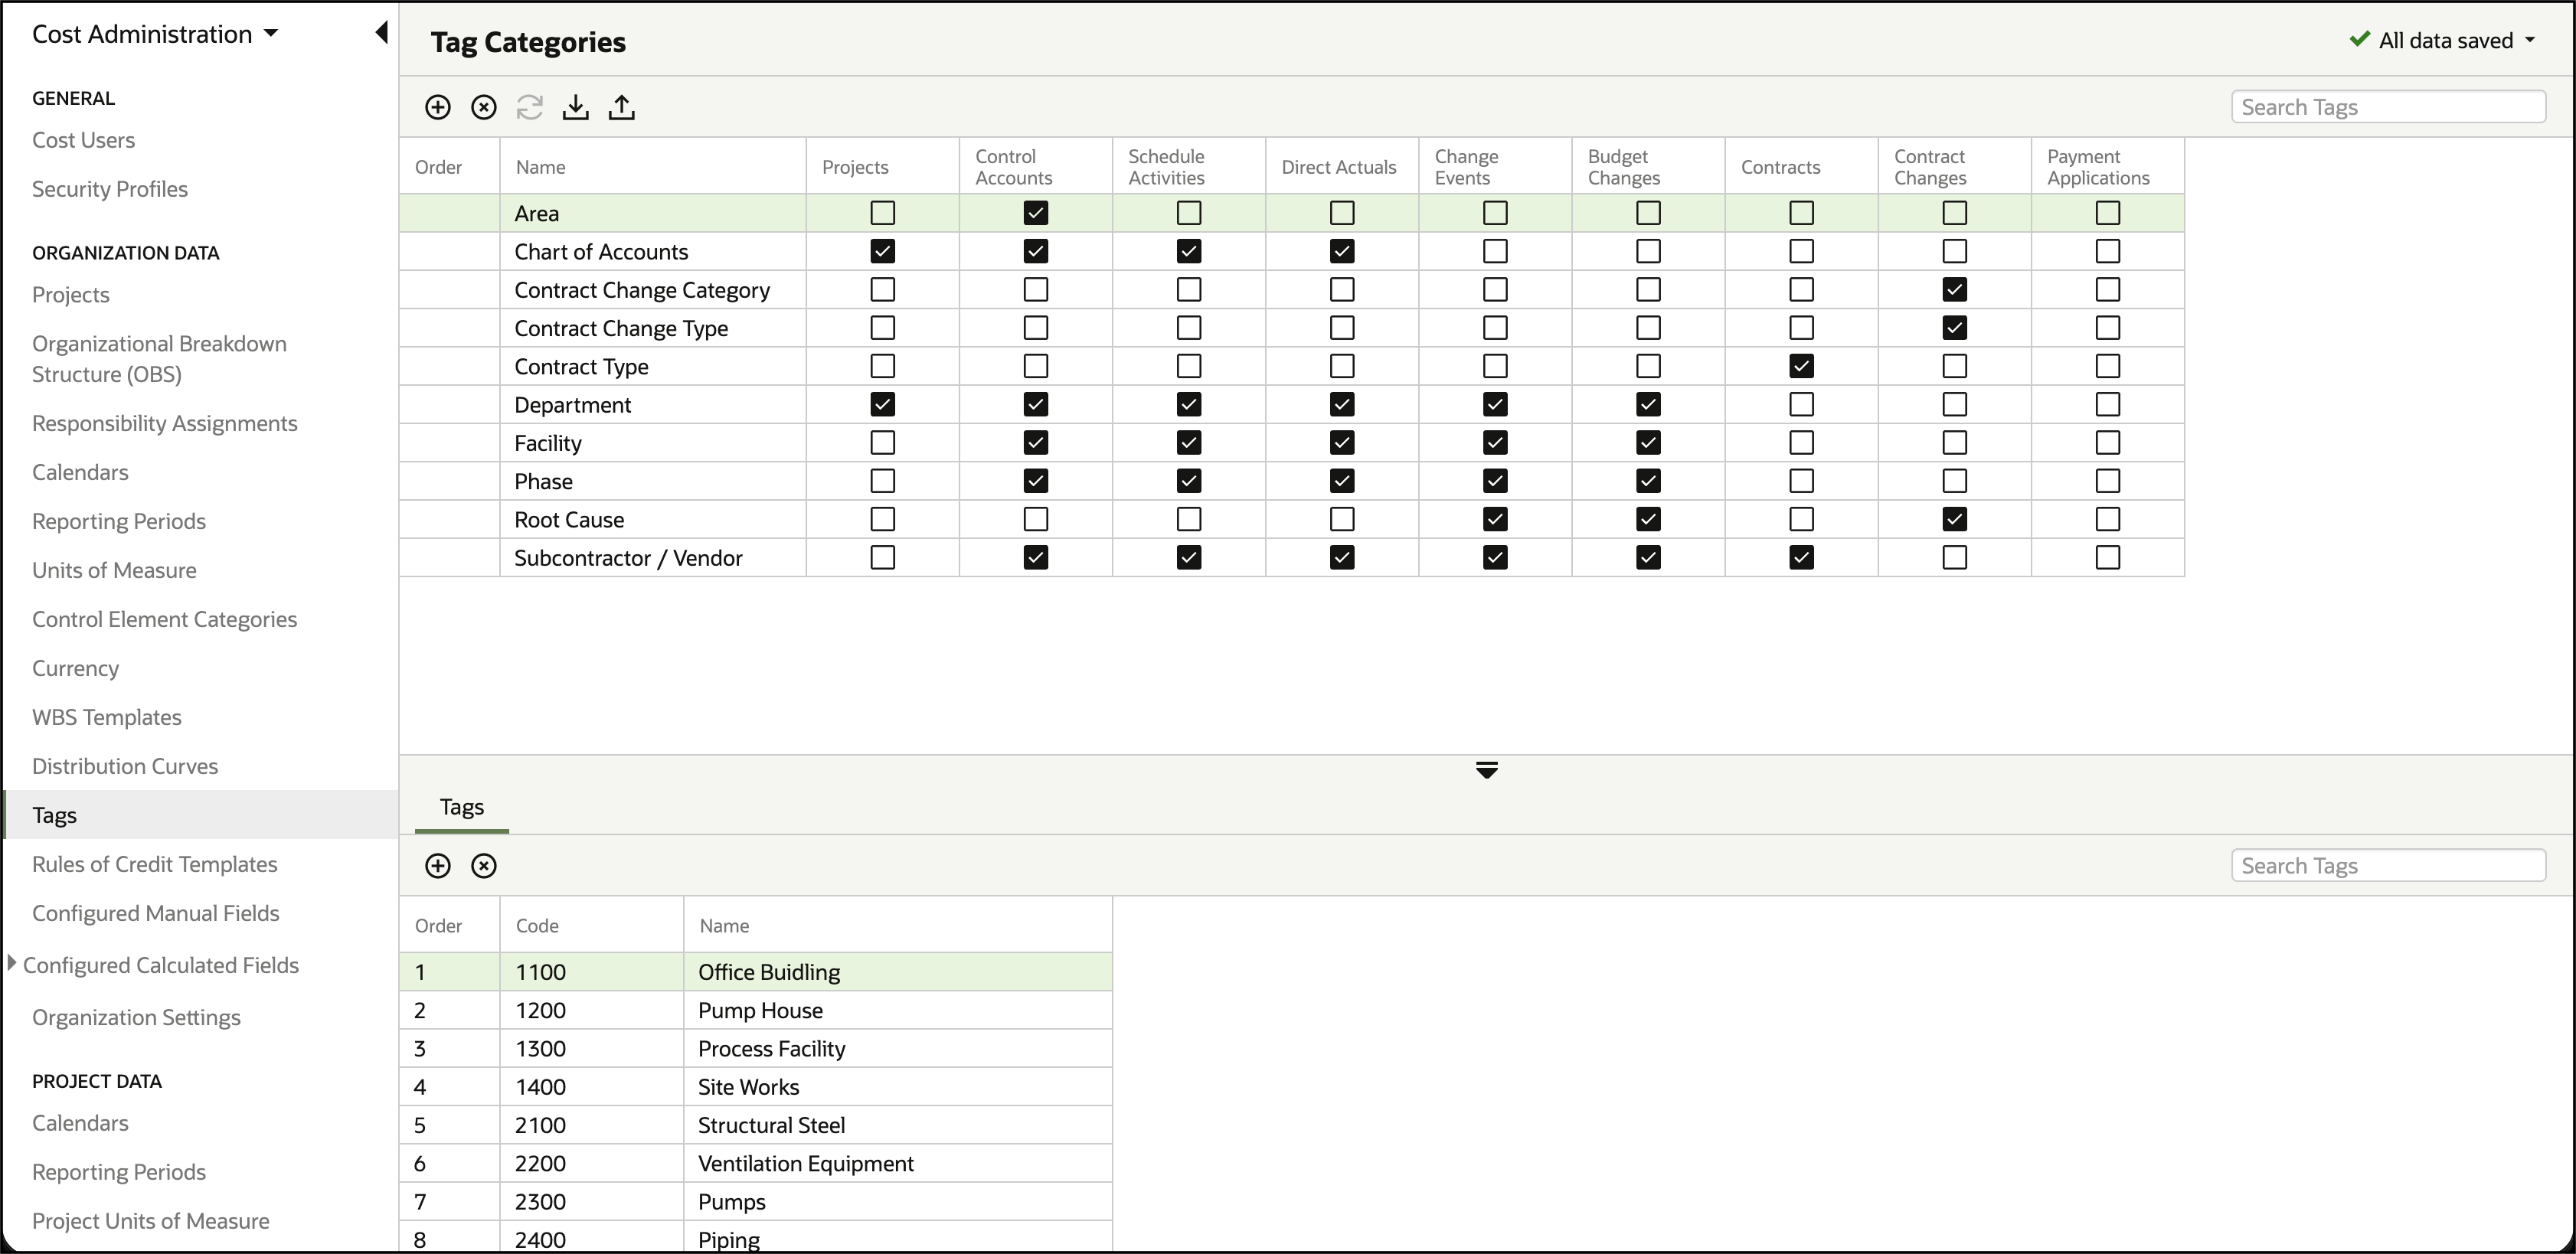Uncheck Projects for Chart of Accounts

tap(883, 251)
